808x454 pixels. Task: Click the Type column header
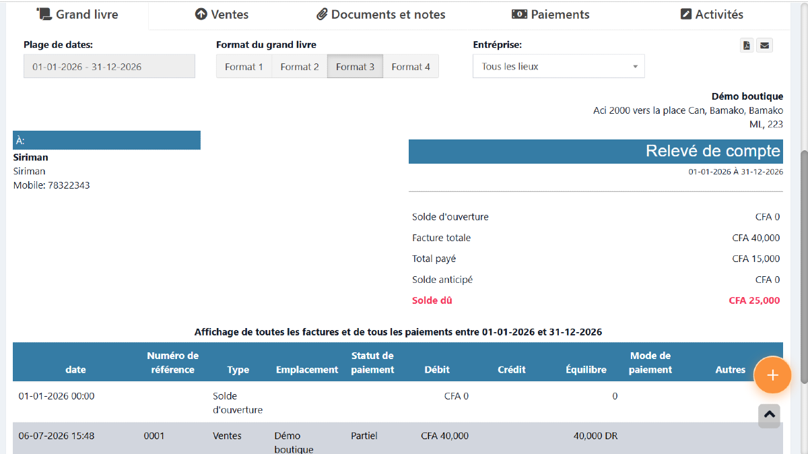(x=238, y=370)
